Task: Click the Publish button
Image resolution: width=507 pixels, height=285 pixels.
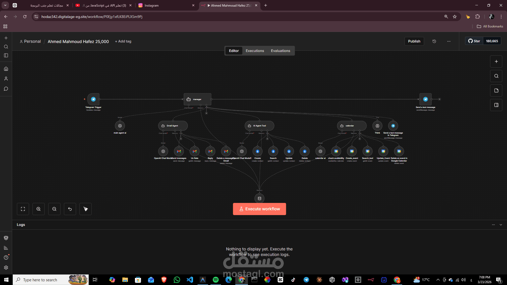Action: [414, 41]
